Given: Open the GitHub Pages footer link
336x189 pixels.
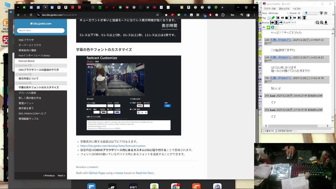Looking at the screenshot, I should 97,173.
